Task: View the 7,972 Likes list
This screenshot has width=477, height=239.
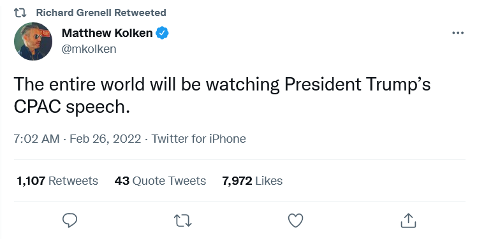Action: (252, 181)
